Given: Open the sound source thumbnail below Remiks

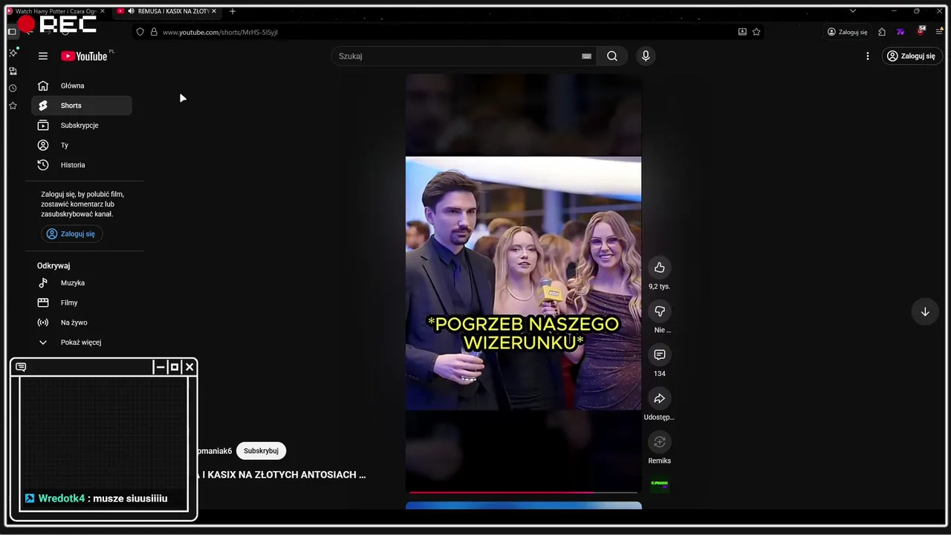Looking at the screenshot, I should 659,484.
